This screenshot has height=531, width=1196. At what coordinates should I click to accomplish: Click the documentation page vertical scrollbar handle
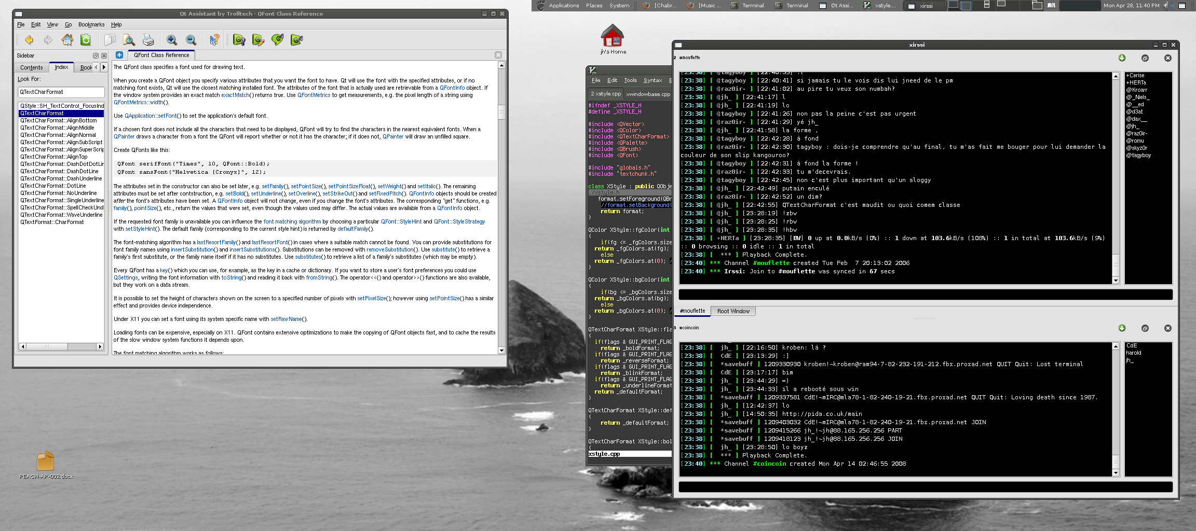(501, 112)
